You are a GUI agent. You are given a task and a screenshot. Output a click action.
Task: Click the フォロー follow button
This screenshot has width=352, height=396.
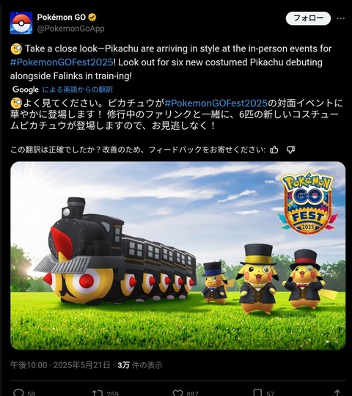308,18
